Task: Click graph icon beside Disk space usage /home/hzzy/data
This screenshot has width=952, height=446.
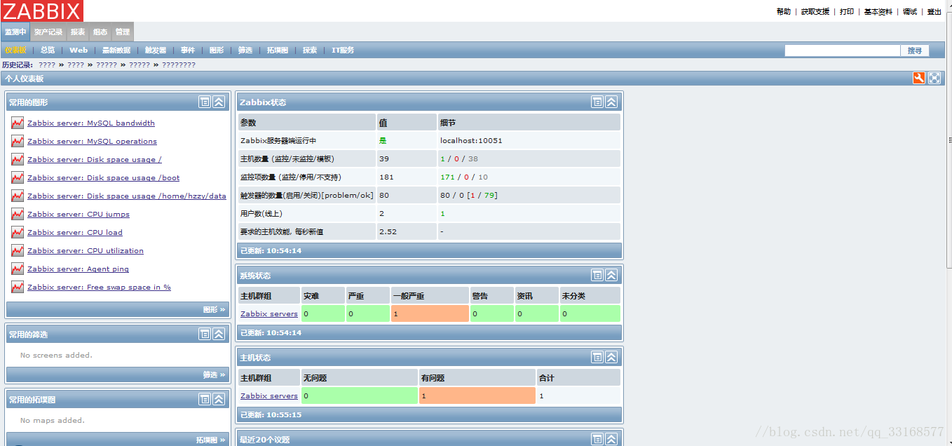Action: click(x=18, y=196)
